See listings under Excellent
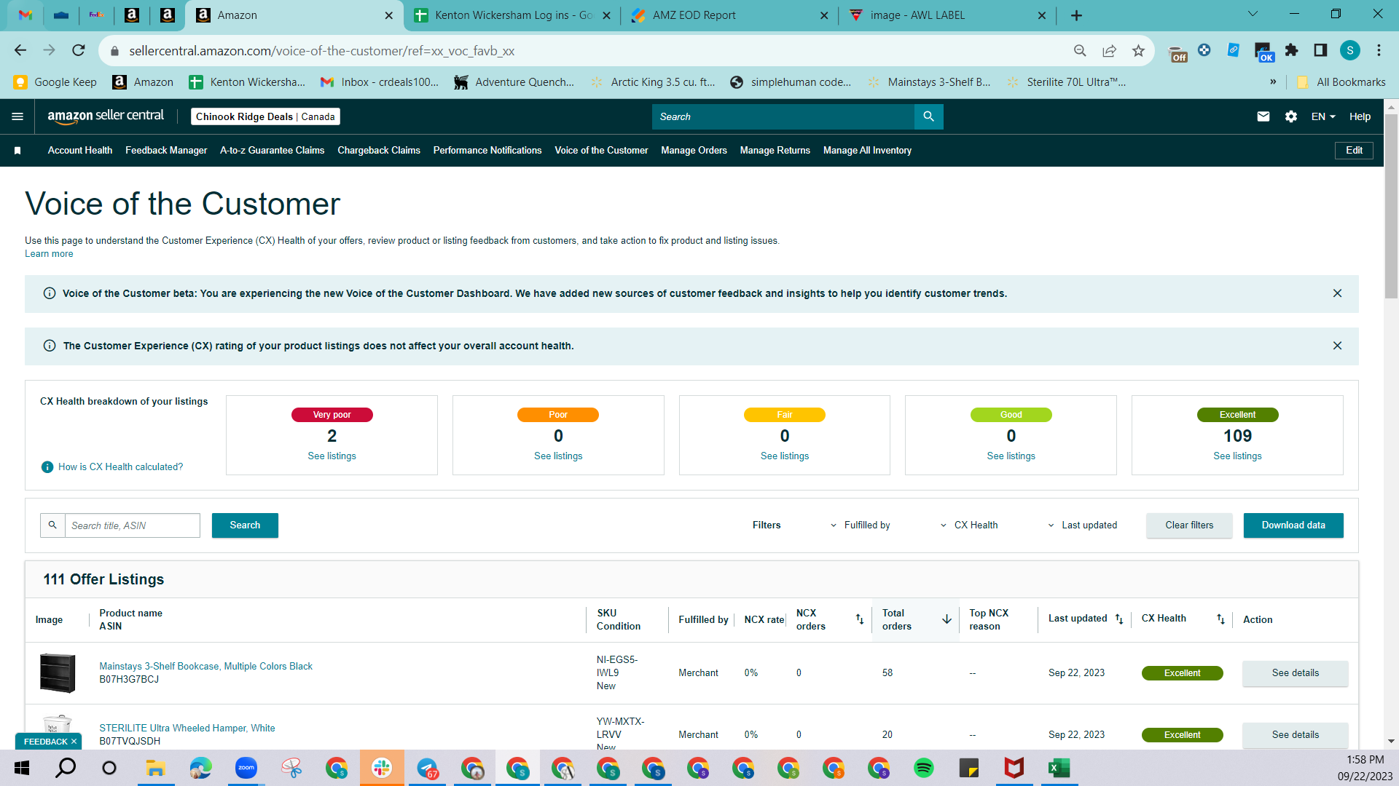The image size is (1399, 786). click(x=1237, y=456)
